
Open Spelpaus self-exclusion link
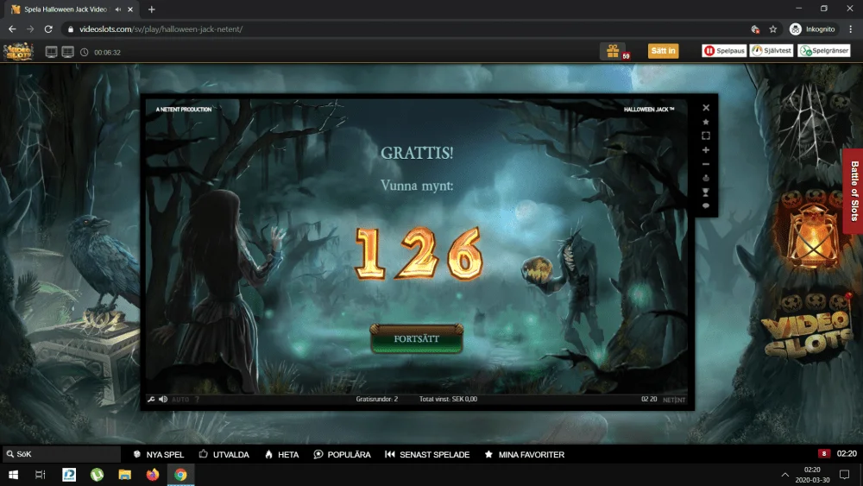tap(724, 51)
